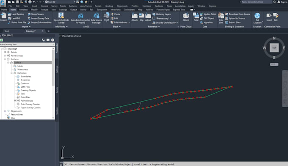The height and width of the screenshot is (166, 288).
Task: Open InfraWorks Model
Action: coord(61,18)
